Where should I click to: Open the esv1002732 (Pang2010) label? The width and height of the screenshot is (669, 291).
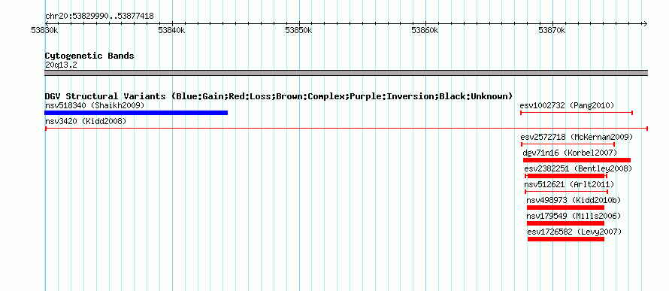pyautogui.click(x=567, y=105)
